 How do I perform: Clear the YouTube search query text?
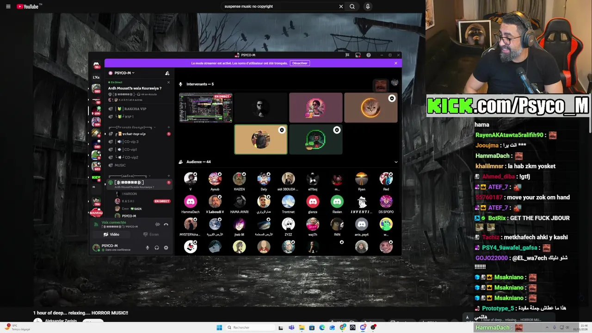click(341, 6)
